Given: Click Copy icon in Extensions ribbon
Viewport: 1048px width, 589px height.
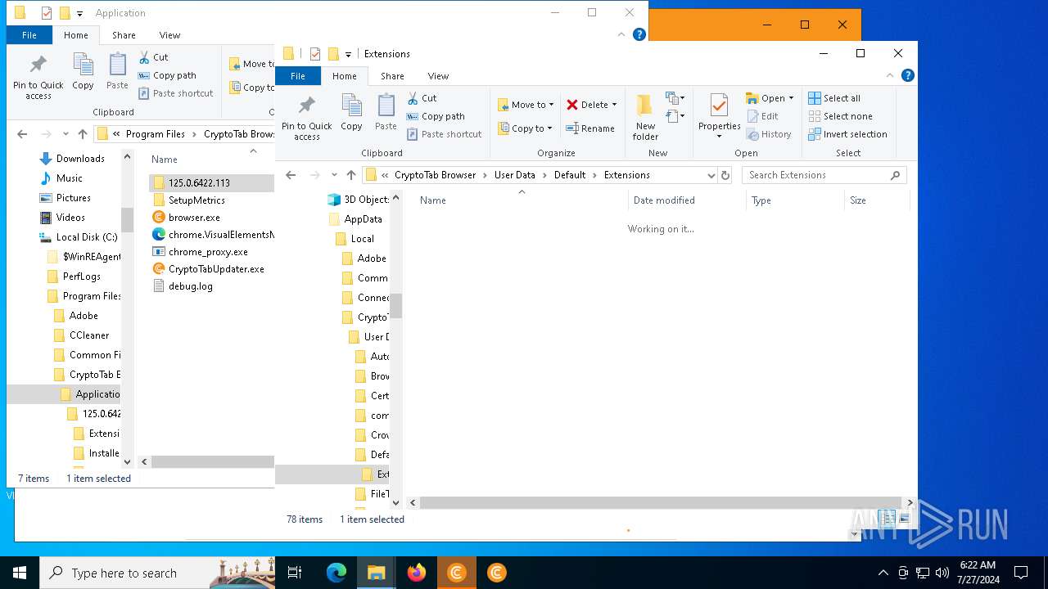Looking at the screenshot, I should click(351, 113).
